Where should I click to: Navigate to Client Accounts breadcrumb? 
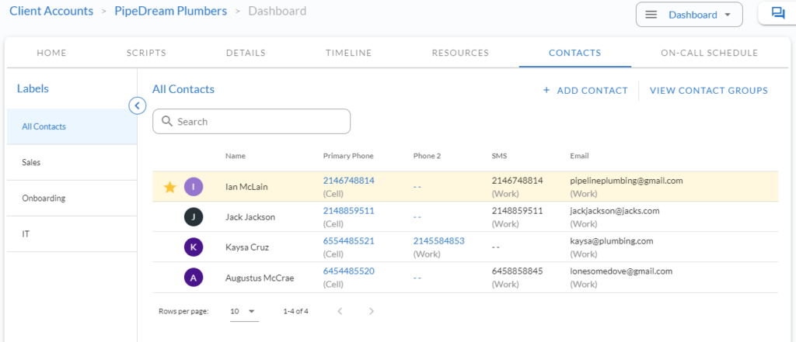coord(51,11)
